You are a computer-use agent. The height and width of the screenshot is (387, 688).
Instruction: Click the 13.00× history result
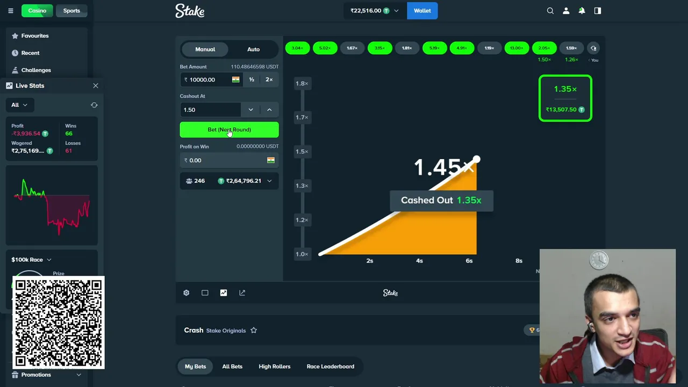(x=517, y=48)
